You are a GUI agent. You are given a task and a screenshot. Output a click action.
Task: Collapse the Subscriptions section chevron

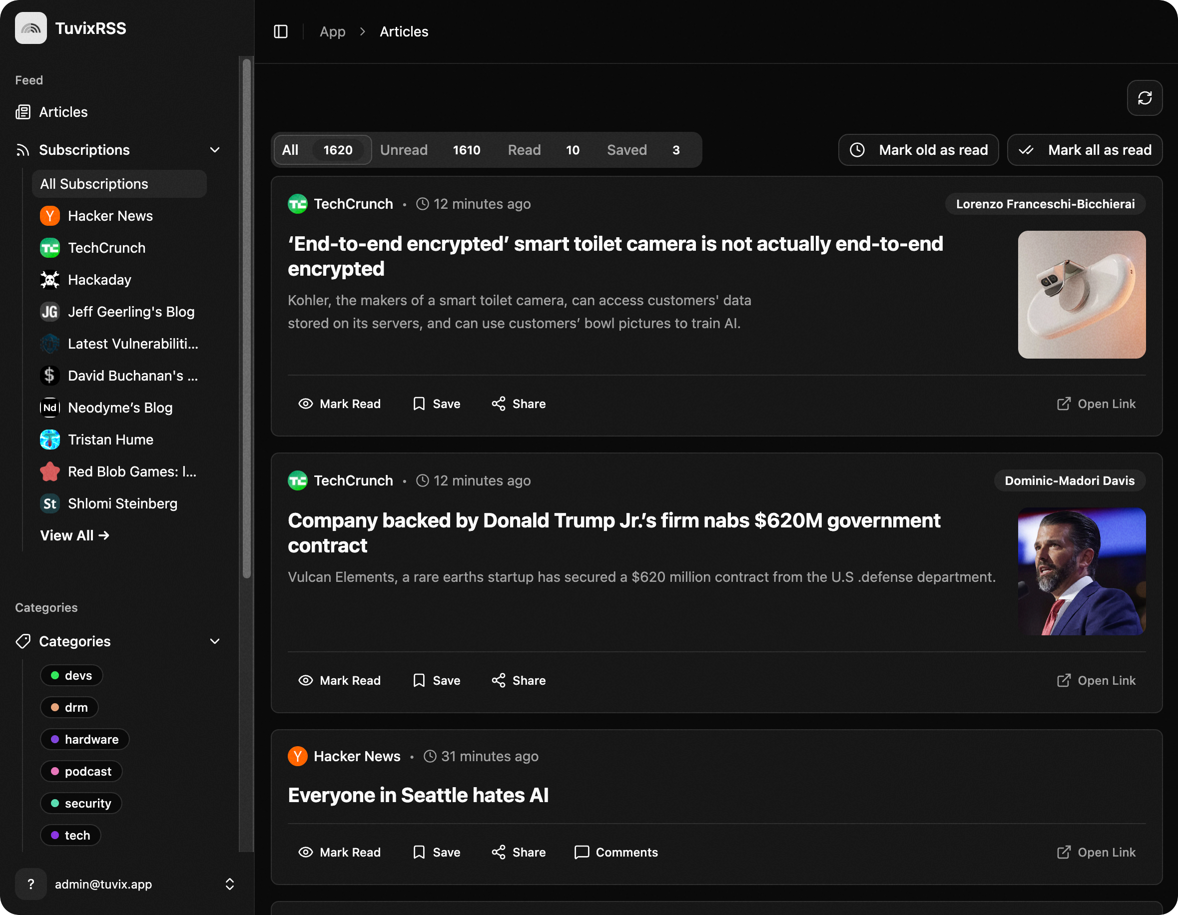215,150
